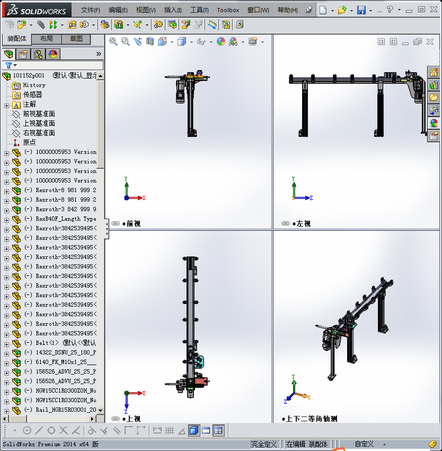
Task: Toggle the link icon beside *上视 label
Action: tap(116, 419)
